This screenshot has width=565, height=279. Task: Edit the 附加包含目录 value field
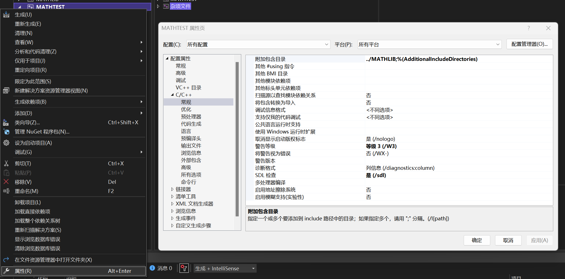tap(459, 59)
